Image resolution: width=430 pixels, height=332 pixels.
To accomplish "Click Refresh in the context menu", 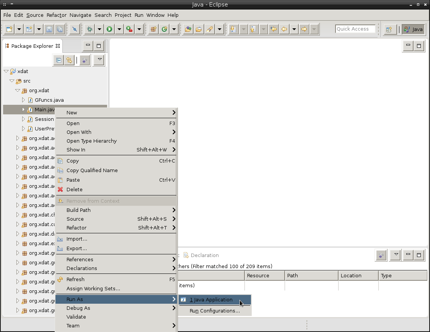I will (116, 279).
